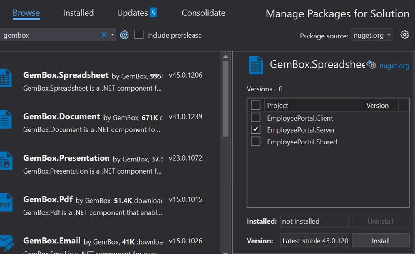Open the nuget.org link

pos(394,66)
